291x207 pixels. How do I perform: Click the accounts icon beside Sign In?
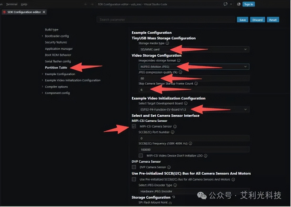(x=239, y=4)
